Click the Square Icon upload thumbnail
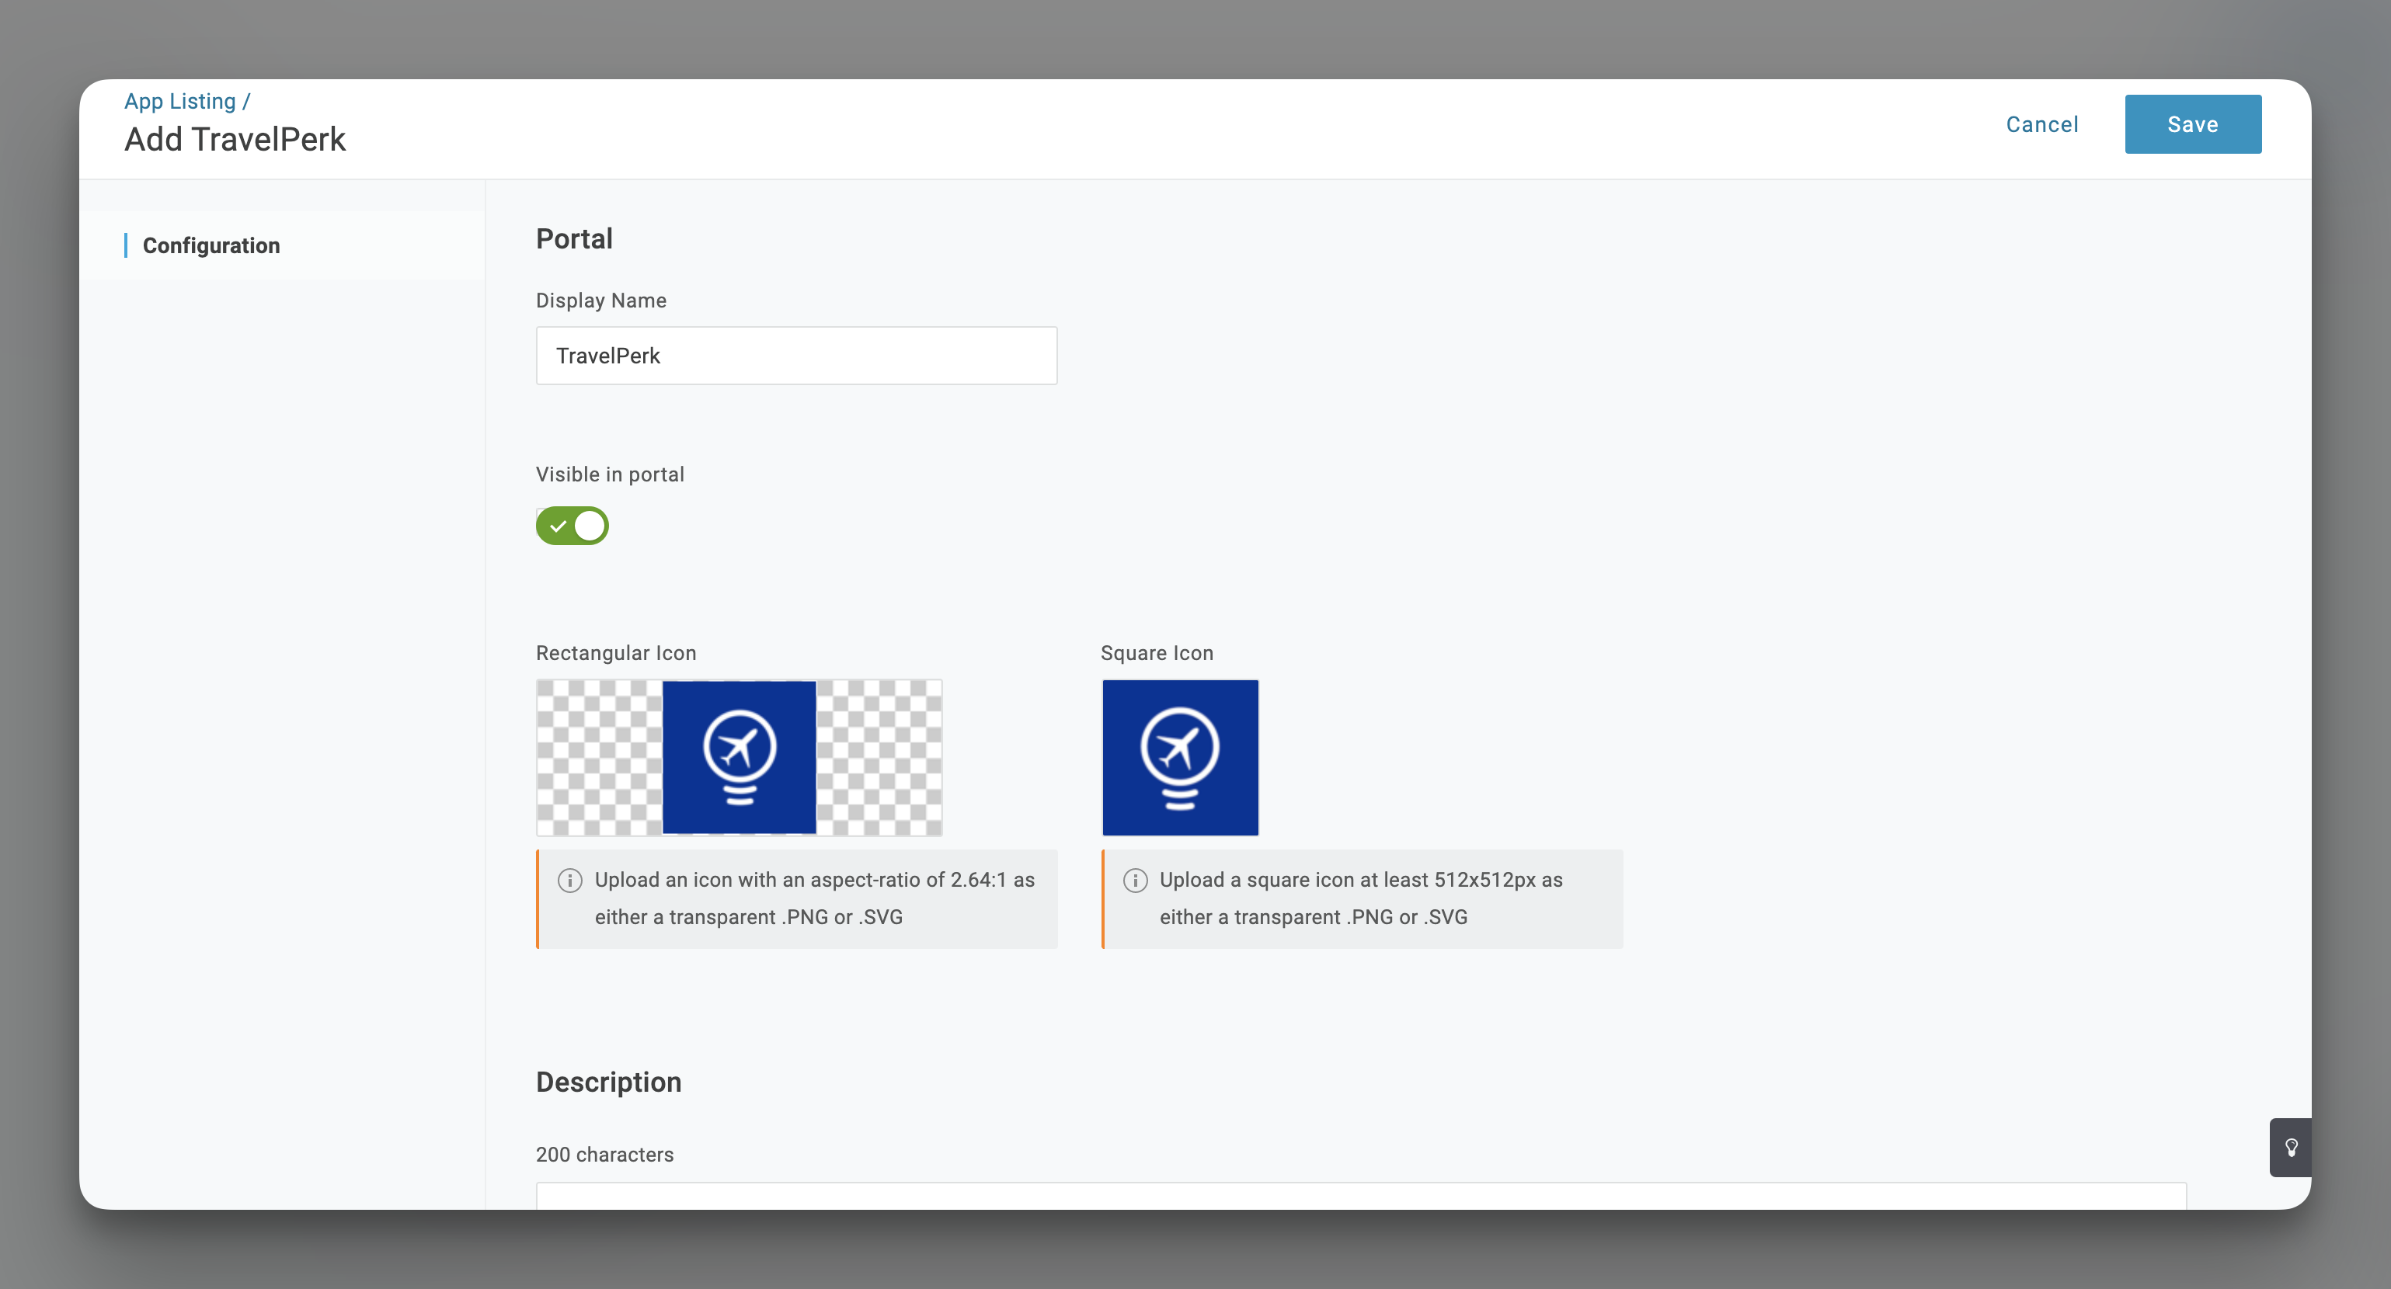This screenshot has width=2391, height=1289. (x=1180, y=757)
